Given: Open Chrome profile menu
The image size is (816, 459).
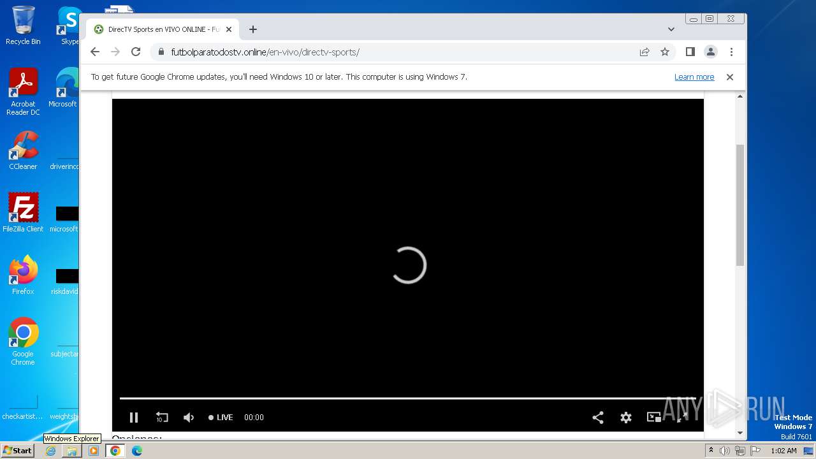Looking at the screenshot, I should point(711,52).
